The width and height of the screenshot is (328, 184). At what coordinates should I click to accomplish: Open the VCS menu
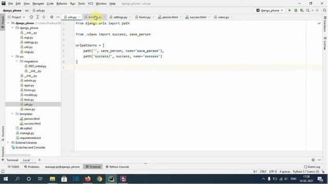point(90,4)
